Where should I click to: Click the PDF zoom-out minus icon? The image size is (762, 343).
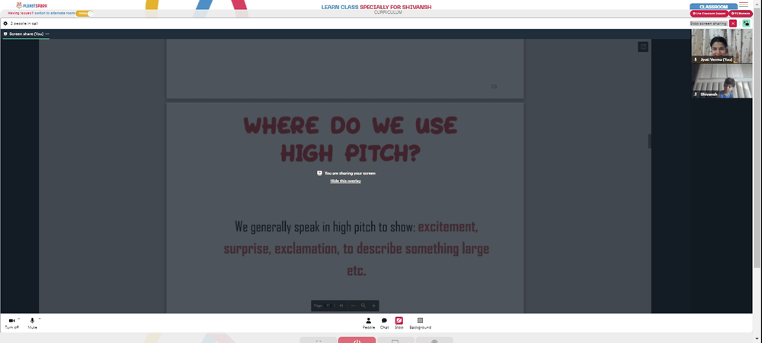point(353,306)
